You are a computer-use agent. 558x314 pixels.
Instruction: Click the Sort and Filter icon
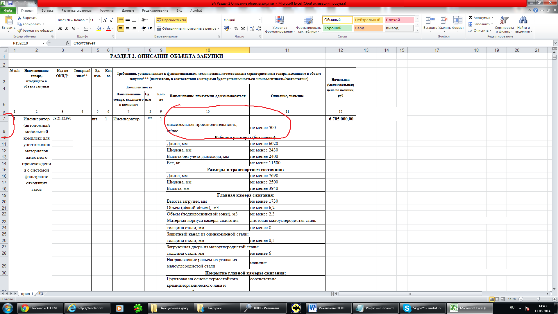click(504, 20)
